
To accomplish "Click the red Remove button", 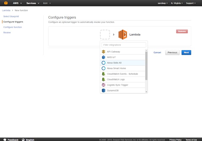I will click(182, 31).
